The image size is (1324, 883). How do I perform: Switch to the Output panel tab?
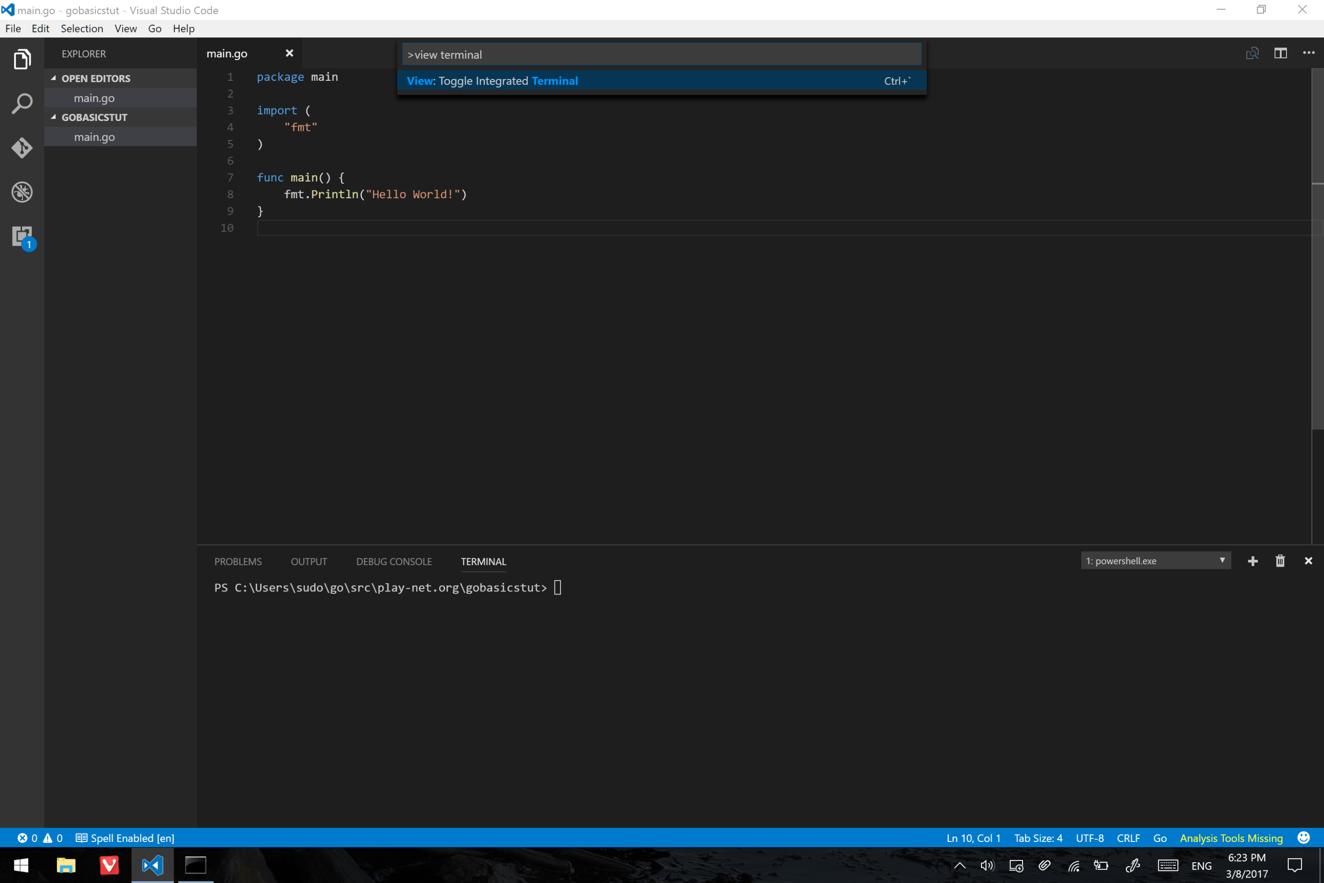click(309, 562)
